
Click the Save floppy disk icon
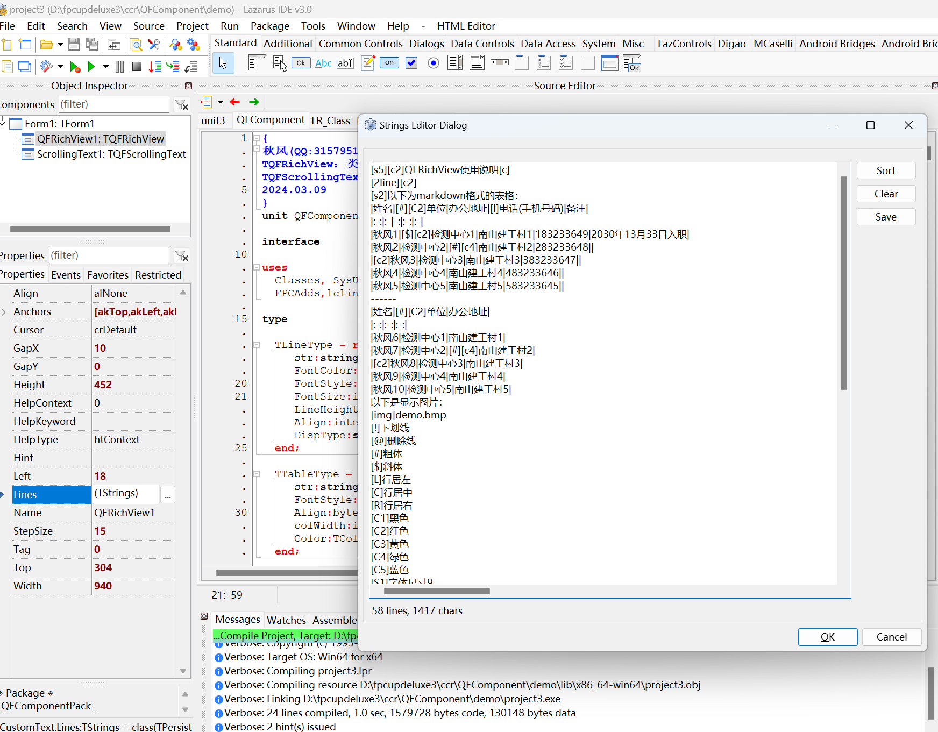click(x=74, y=45)
